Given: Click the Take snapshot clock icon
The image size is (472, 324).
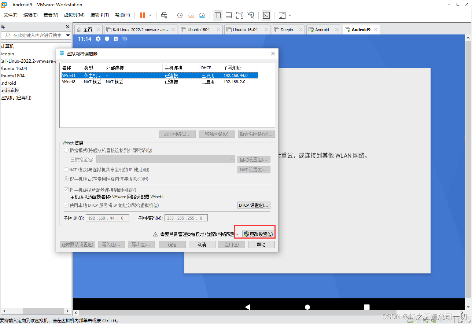Looking at the screenshot, I should coord(180,15).
